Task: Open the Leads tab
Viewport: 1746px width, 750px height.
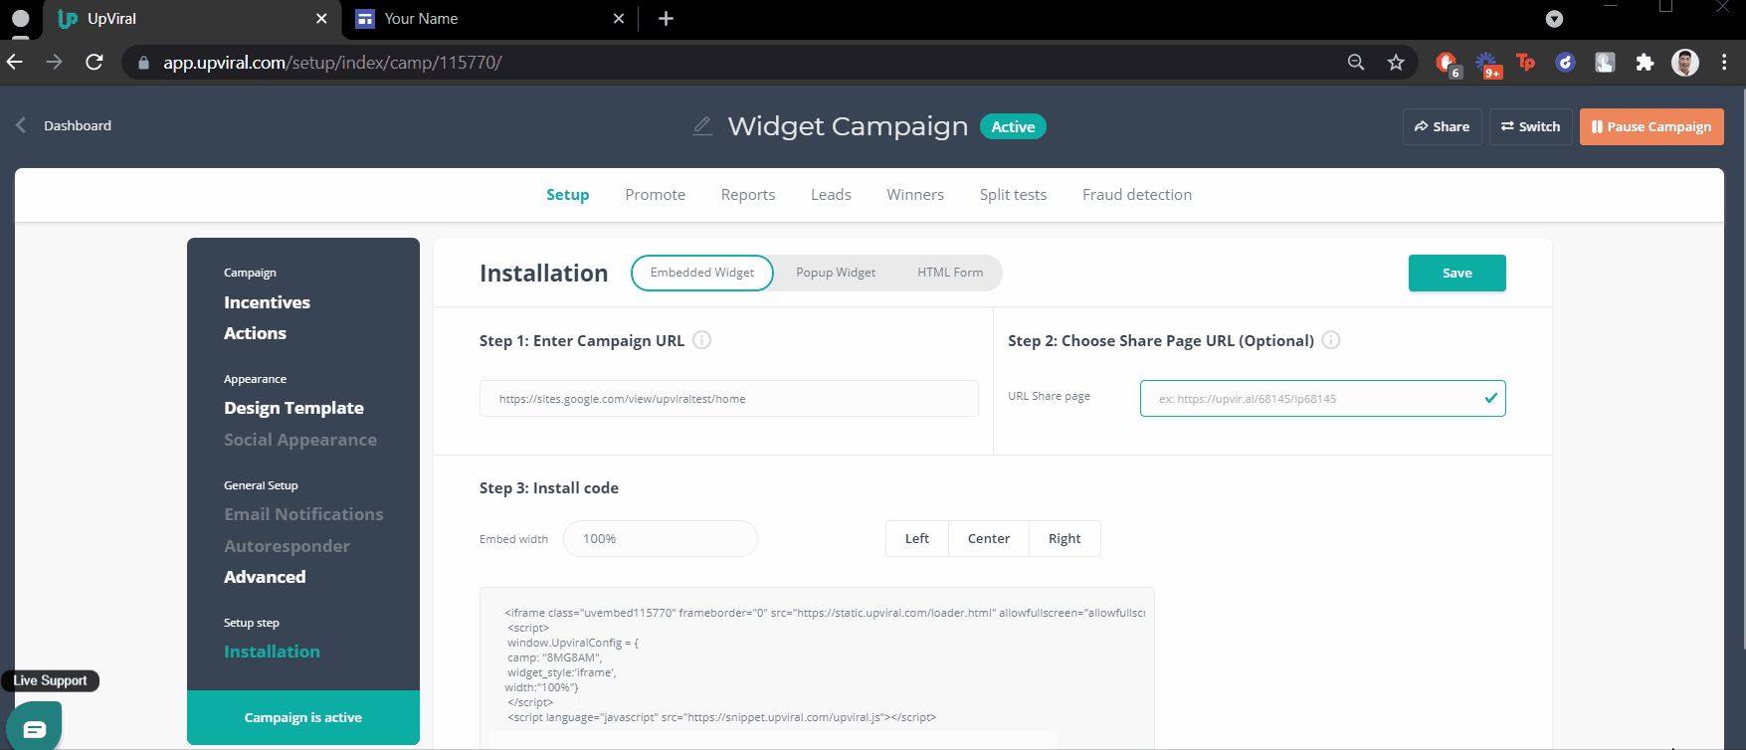Action: click(x=831, y=195)
